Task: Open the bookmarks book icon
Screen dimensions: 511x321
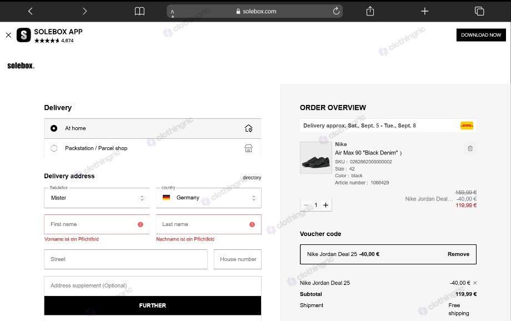Action: click(139, 11)
